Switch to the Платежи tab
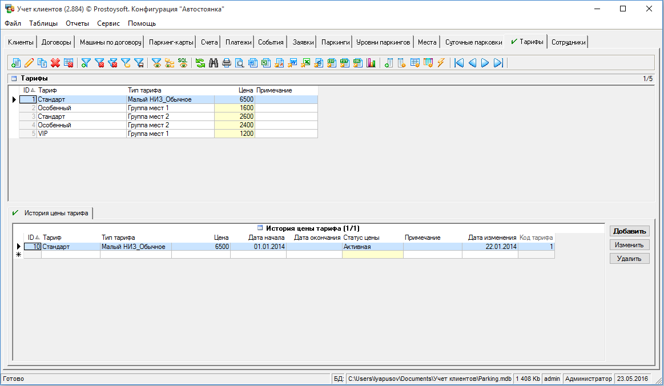 (x=238, y=42)
